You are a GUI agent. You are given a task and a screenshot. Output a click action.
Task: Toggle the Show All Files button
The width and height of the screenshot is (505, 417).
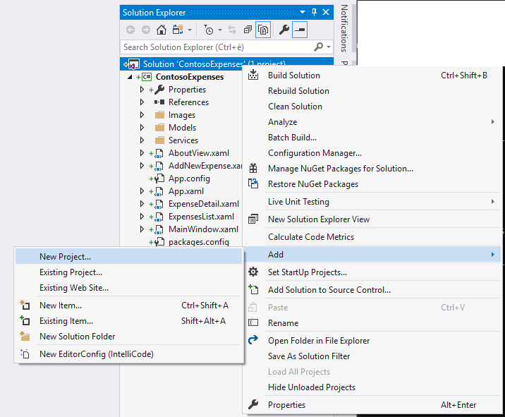[x=263, y=30]
